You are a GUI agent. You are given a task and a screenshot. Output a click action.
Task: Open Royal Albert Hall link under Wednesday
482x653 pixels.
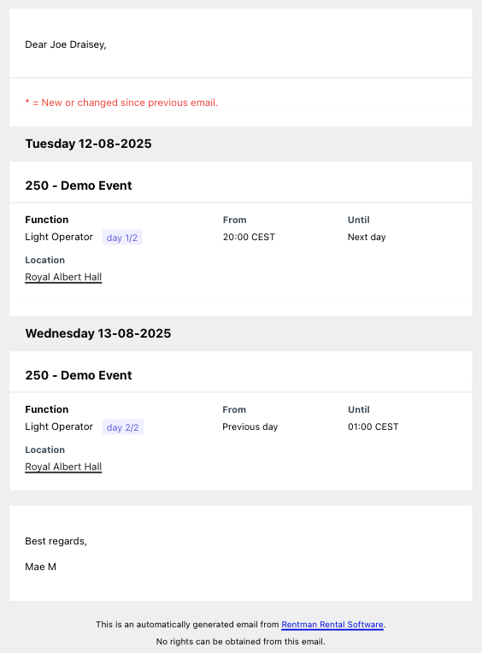tap(63, 467)
